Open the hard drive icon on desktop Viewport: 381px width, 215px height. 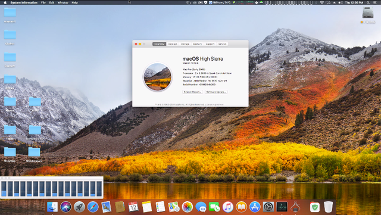(368, 13)
